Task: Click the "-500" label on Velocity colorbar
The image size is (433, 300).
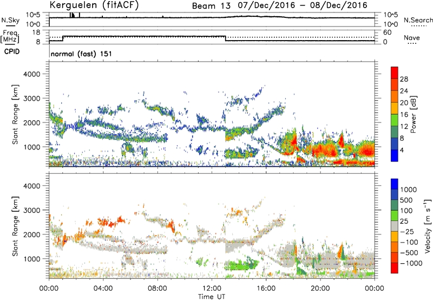Action: [409, 253]
